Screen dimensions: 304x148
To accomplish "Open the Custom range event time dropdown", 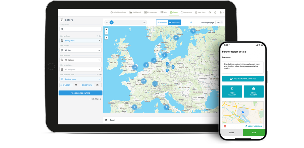I will (80, 79).
